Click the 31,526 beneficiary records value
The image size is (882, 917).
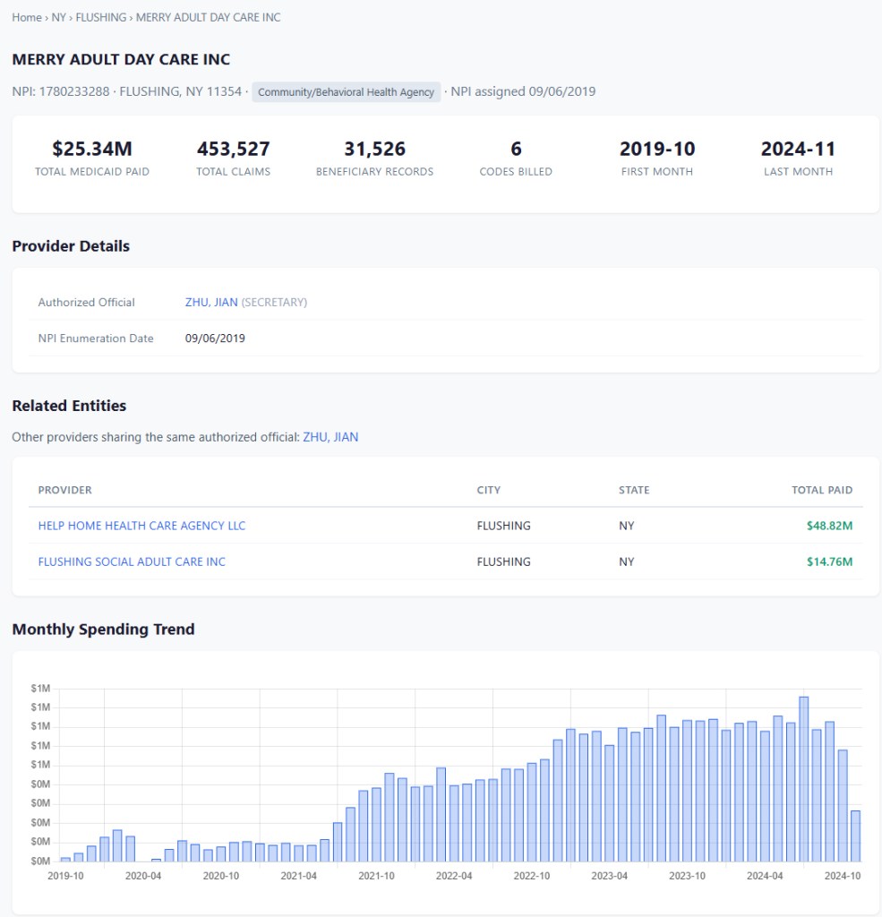(375, 149)
